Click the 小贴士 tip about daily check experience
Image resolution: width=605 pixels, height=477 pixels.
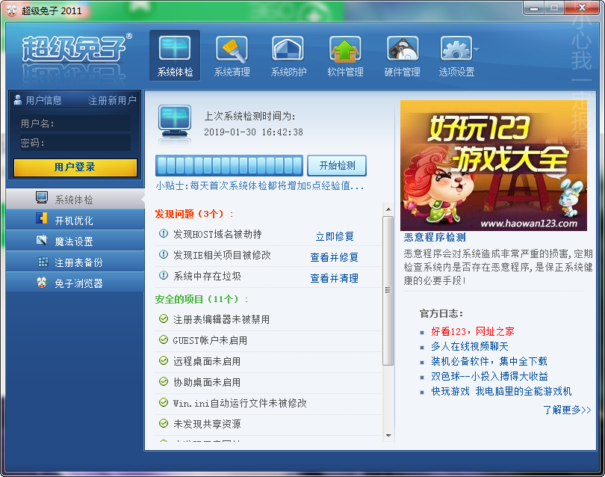point(260,185)
